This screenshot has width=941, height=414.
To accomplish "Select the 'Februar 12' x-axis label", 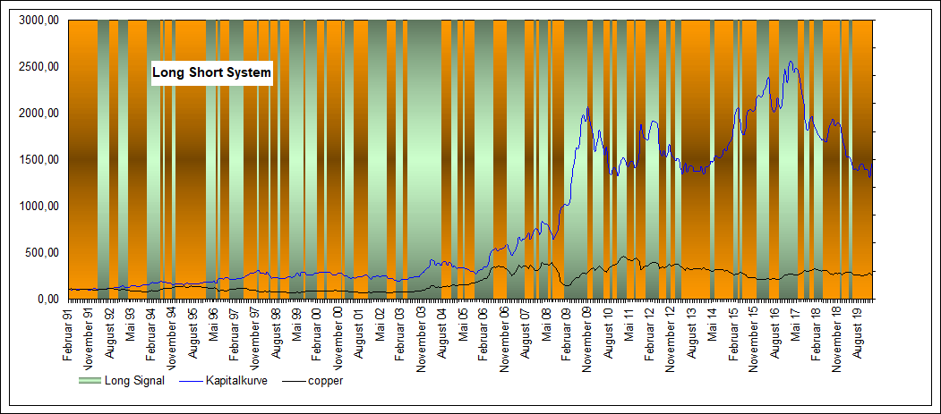I will (649, 335).
